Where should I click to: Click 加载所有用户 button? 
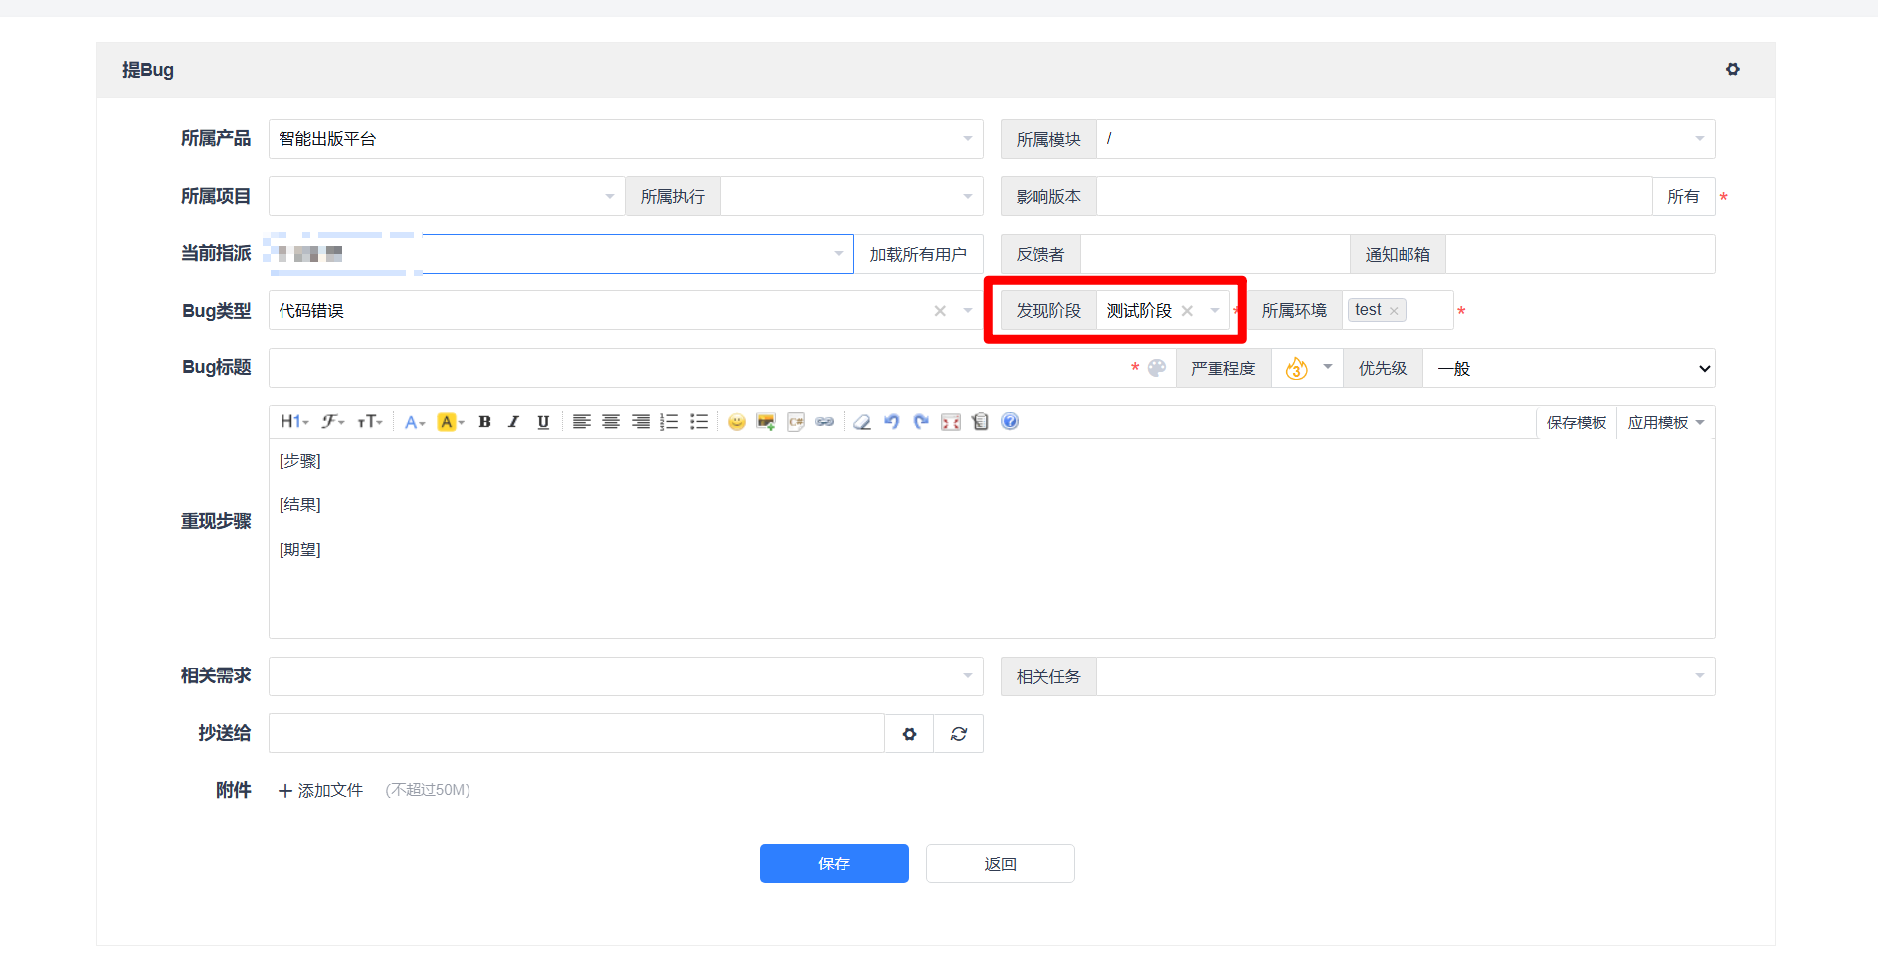pos(918,255)
